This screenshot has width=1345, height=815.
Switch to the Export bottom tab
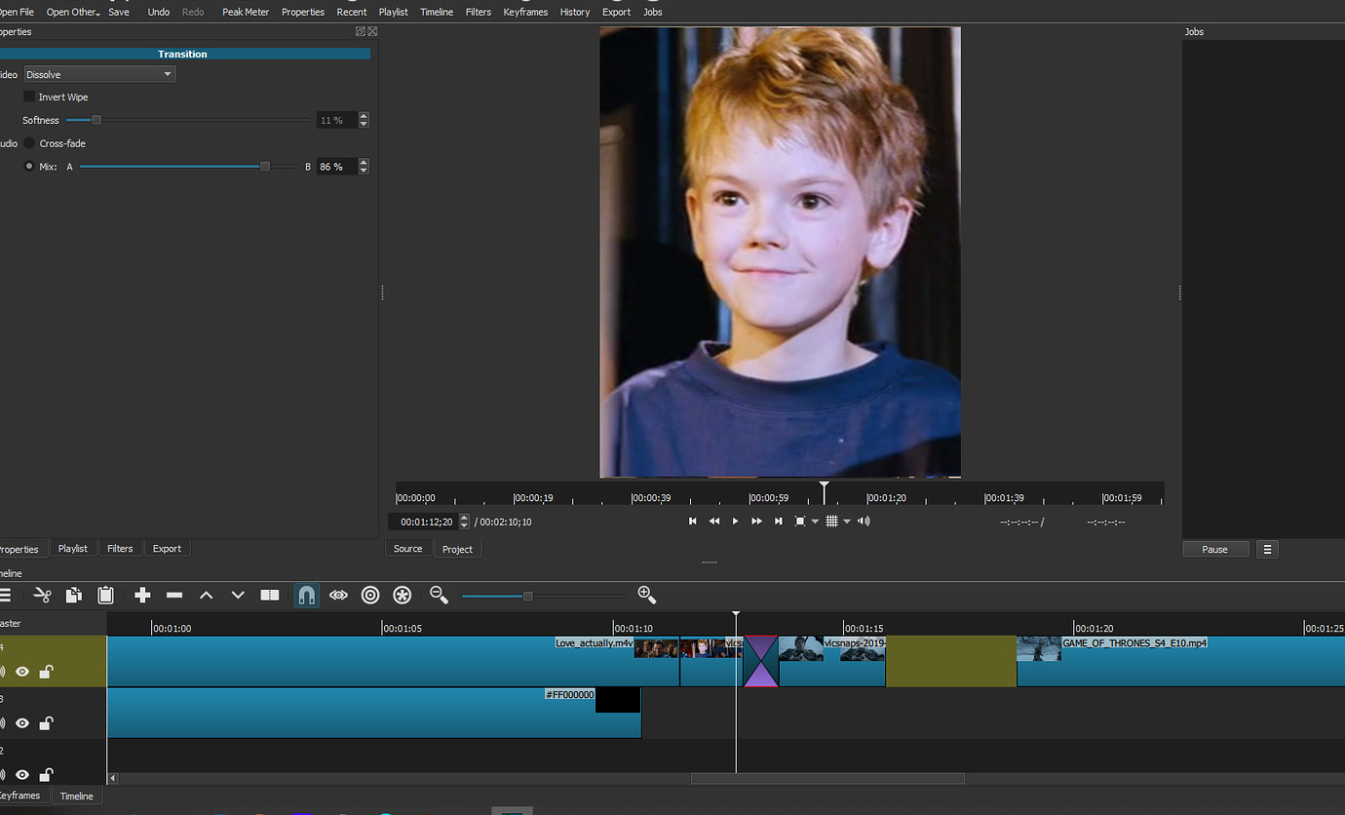pos(167,549)
